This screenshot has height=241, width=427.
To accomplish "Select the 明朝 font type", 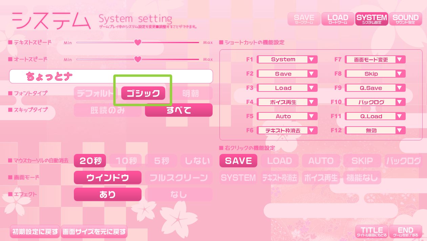I will [x=191, y=93].
